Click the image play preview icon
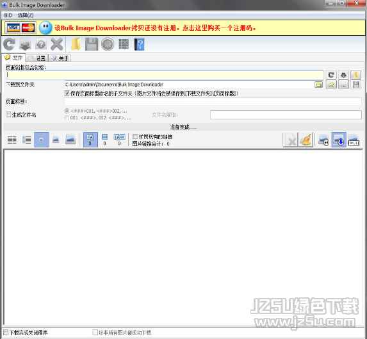367x339 pixels. (x=323, y=140)
